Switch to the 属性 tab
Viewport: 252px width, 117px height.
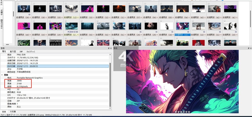point(4,52)
